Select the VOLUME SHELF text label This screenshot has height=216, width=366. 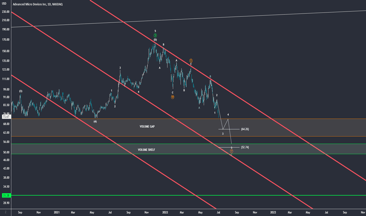pyautogui.click(x=146, y=150)
